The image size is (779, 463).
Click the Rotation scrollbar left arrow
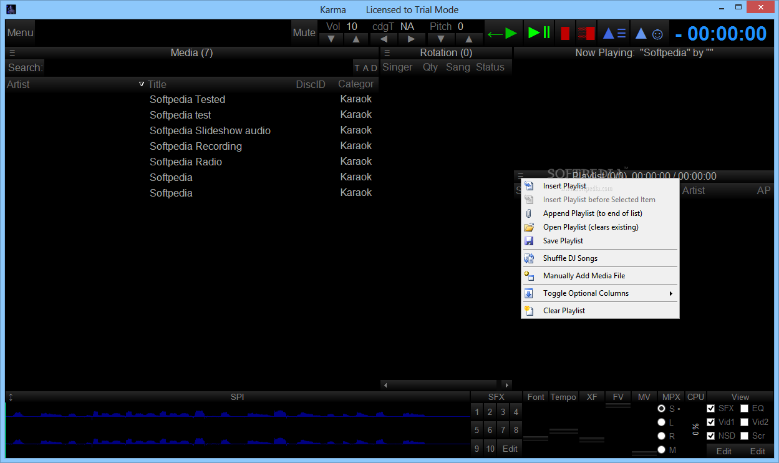(385, 385)
